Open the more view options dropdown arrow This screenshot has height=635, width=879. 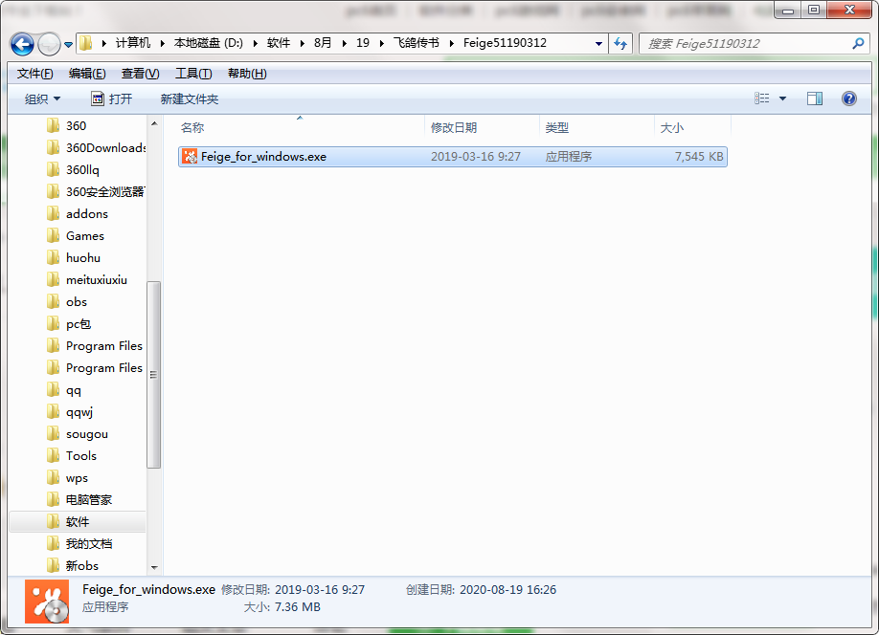pos(782,99)
